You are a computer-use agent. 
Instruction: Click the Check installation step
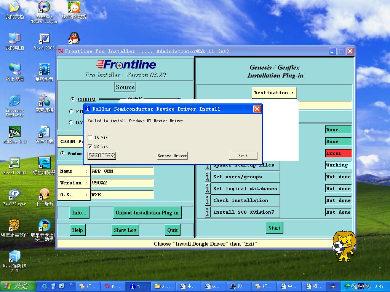[x=245, y=200]
